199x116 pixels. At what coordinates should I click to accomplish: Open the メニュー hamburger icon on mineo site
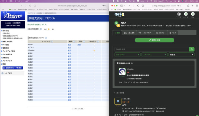(193, 14)
